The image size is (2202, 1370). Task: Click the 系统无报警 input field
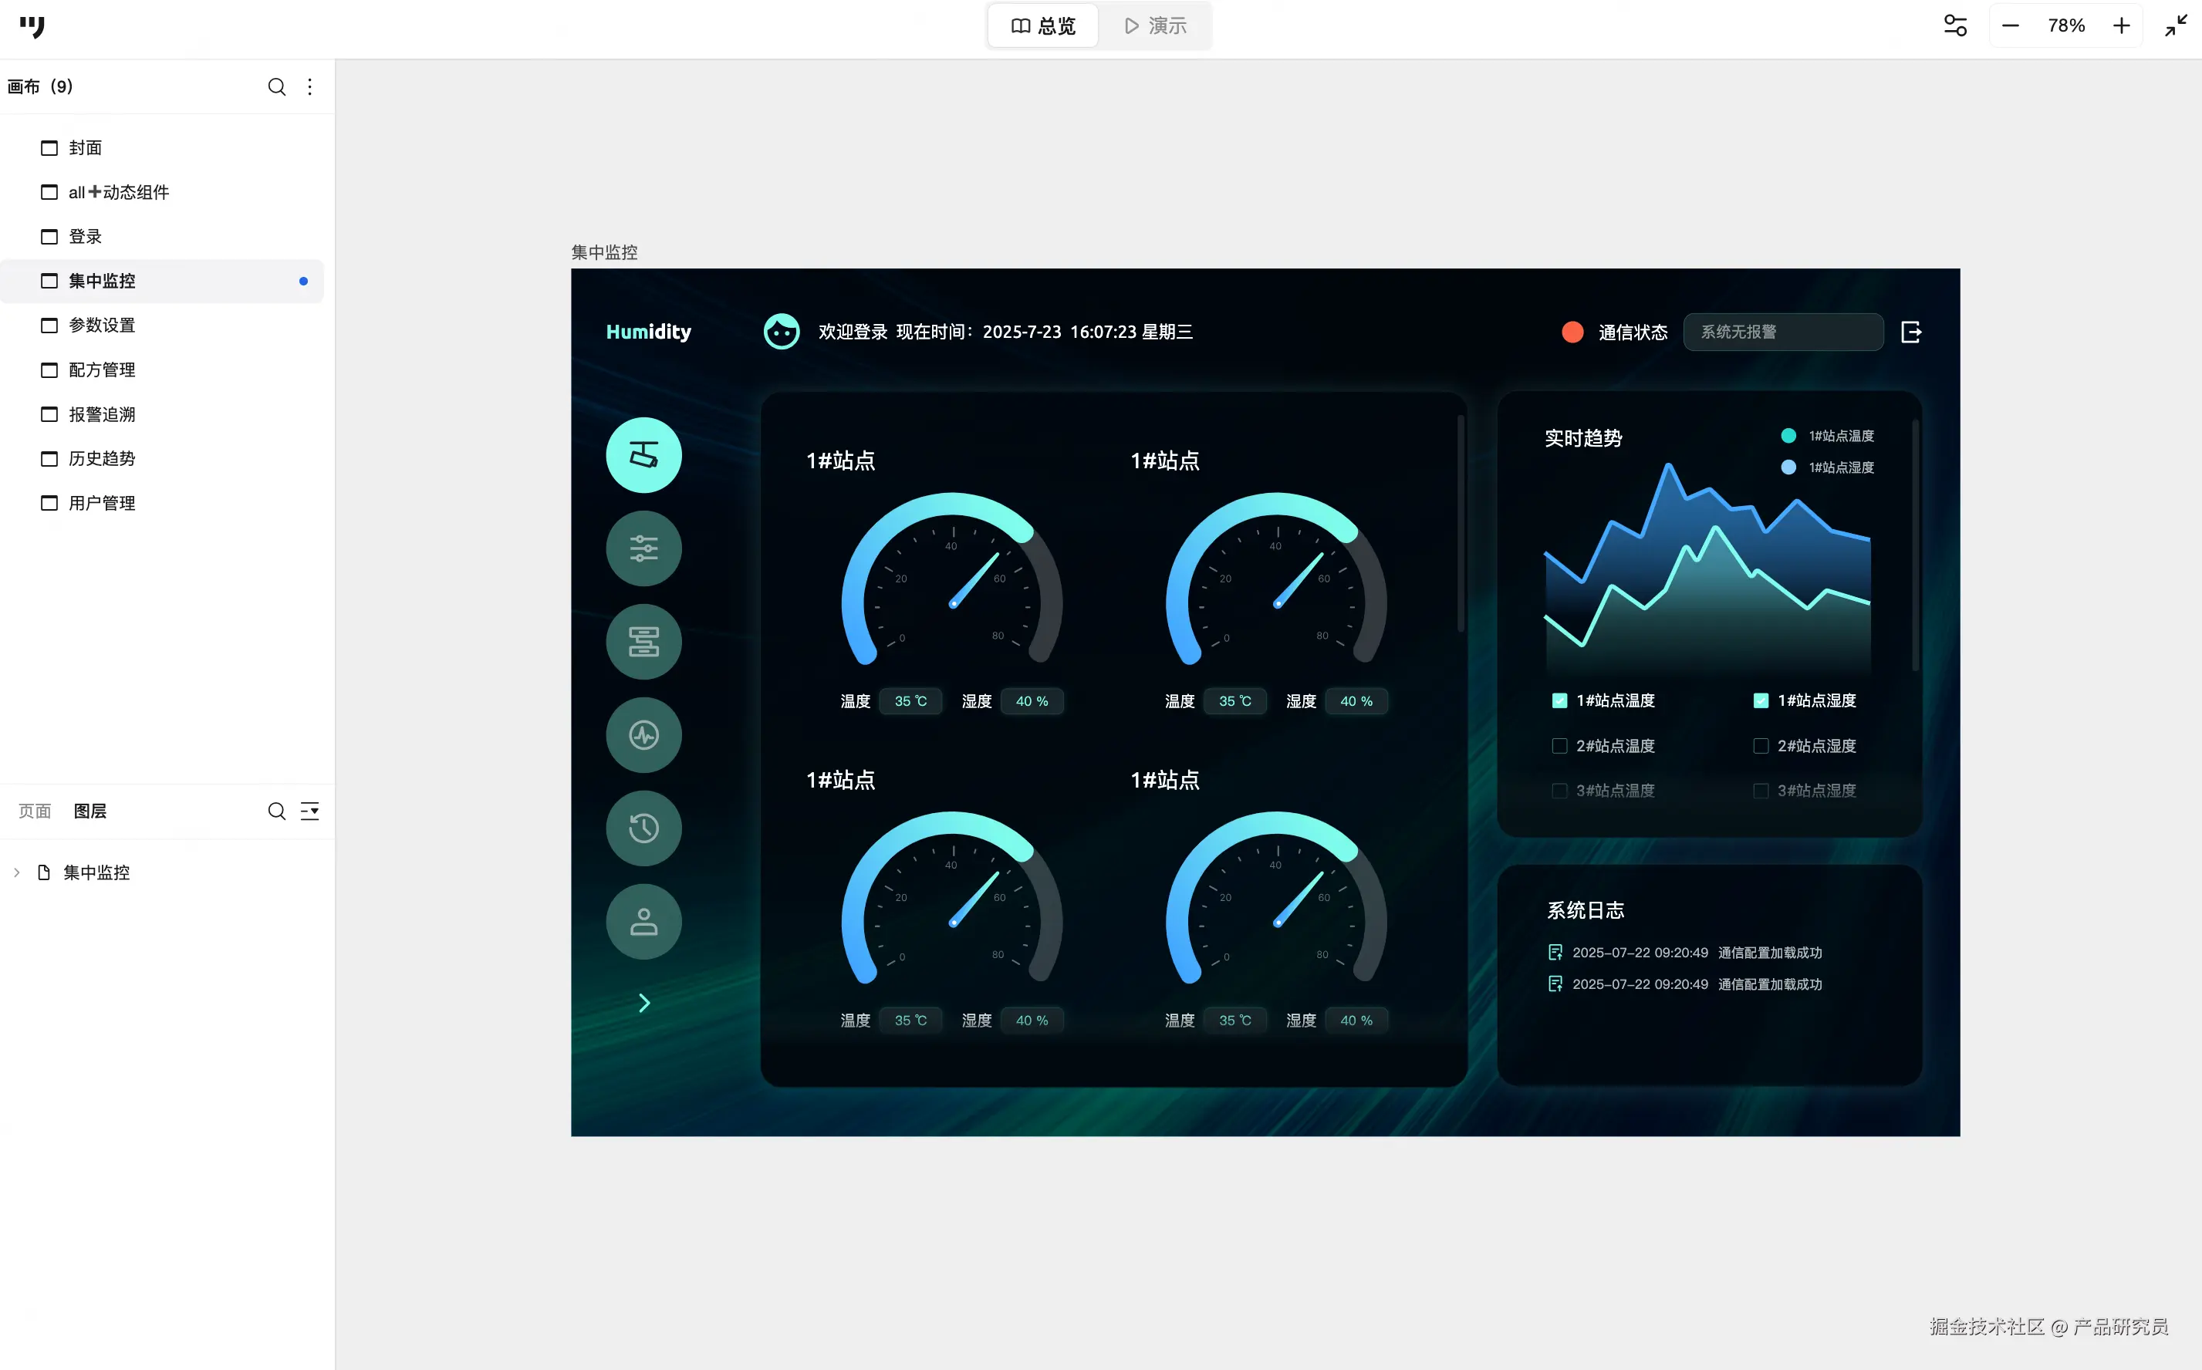click(1782, 332)
